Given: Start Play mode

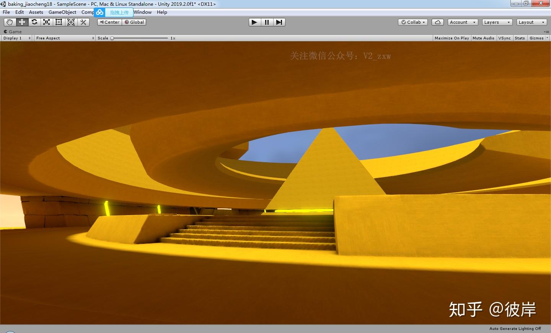Looking at the screenshot, I should coord(254,22).
